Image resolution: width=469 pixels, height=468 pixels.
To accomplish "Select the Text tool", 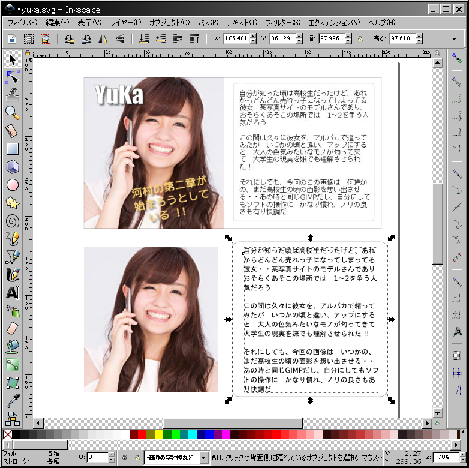I will click(13, 293).
